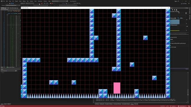Image resolution: width=191 pixels, height=107 pixels.
Task: Select the Command Window tab
Action: [117, 104]
